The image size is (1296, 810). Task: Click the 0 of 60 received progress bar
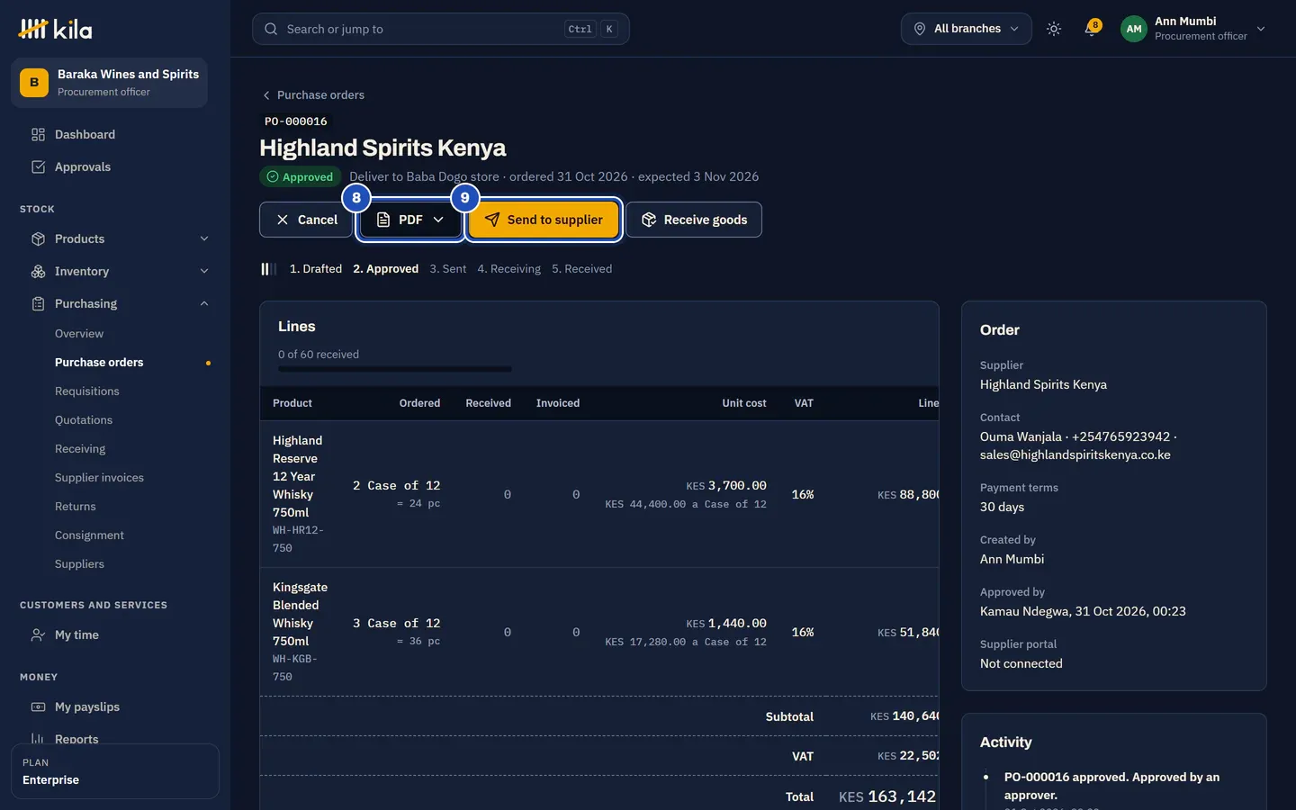[x=395, y=369]
